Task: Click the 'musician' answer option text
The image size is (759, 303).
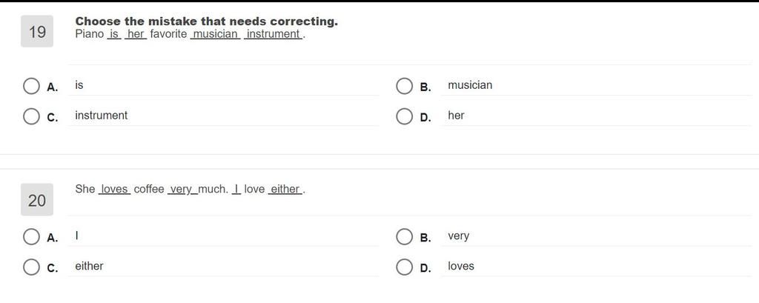Action: [x=469, y=85]
